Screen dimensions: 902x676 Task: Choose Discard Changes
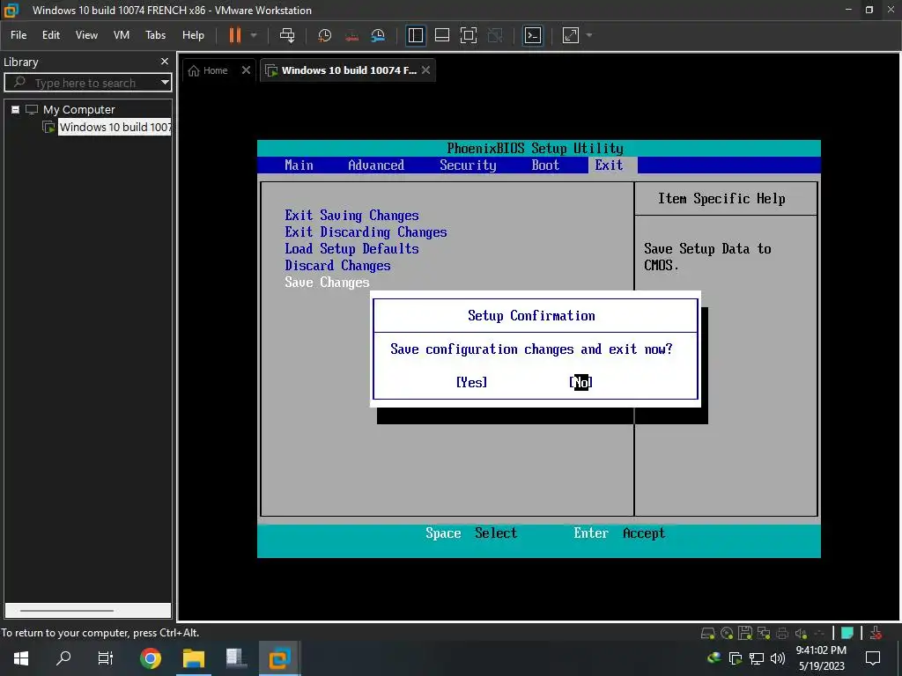click(x=337, y=265)
